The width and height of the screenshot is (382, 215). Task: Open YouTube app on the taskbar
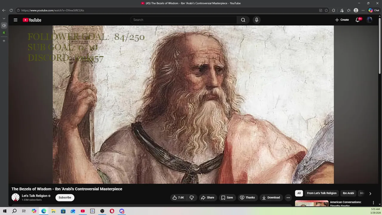[83, 211]
